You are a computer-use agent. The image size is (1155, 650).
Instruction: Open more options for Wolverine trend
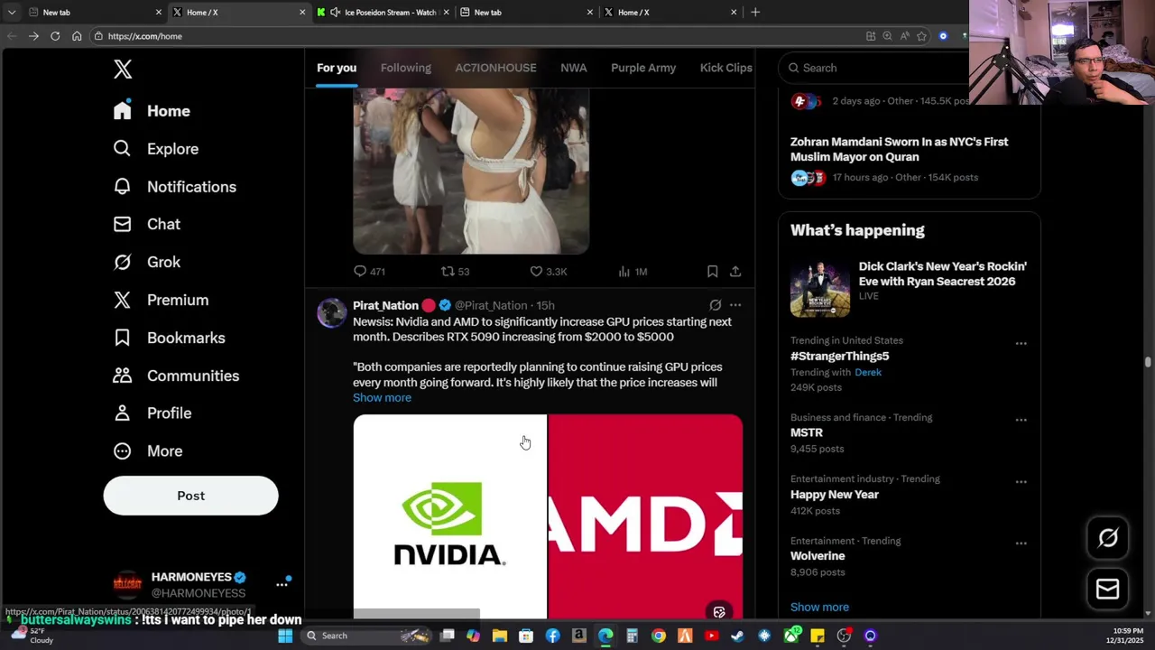[1021, 543]
